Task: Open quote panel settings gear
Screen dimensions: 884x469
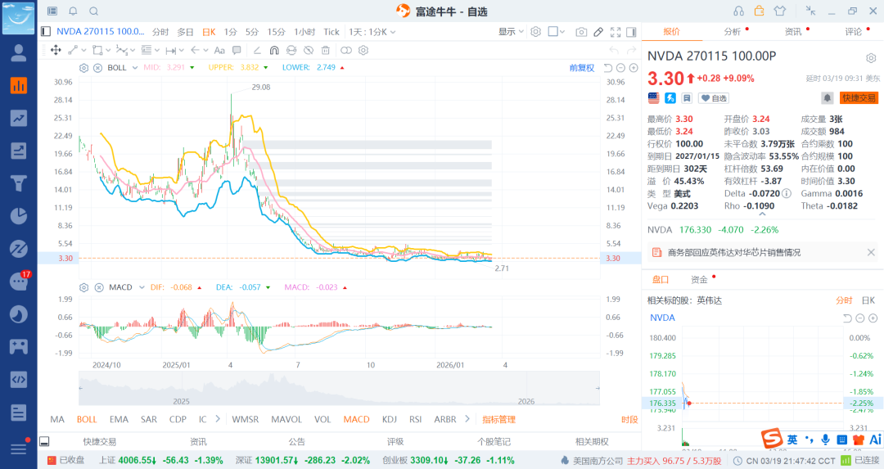Action: 871,58
